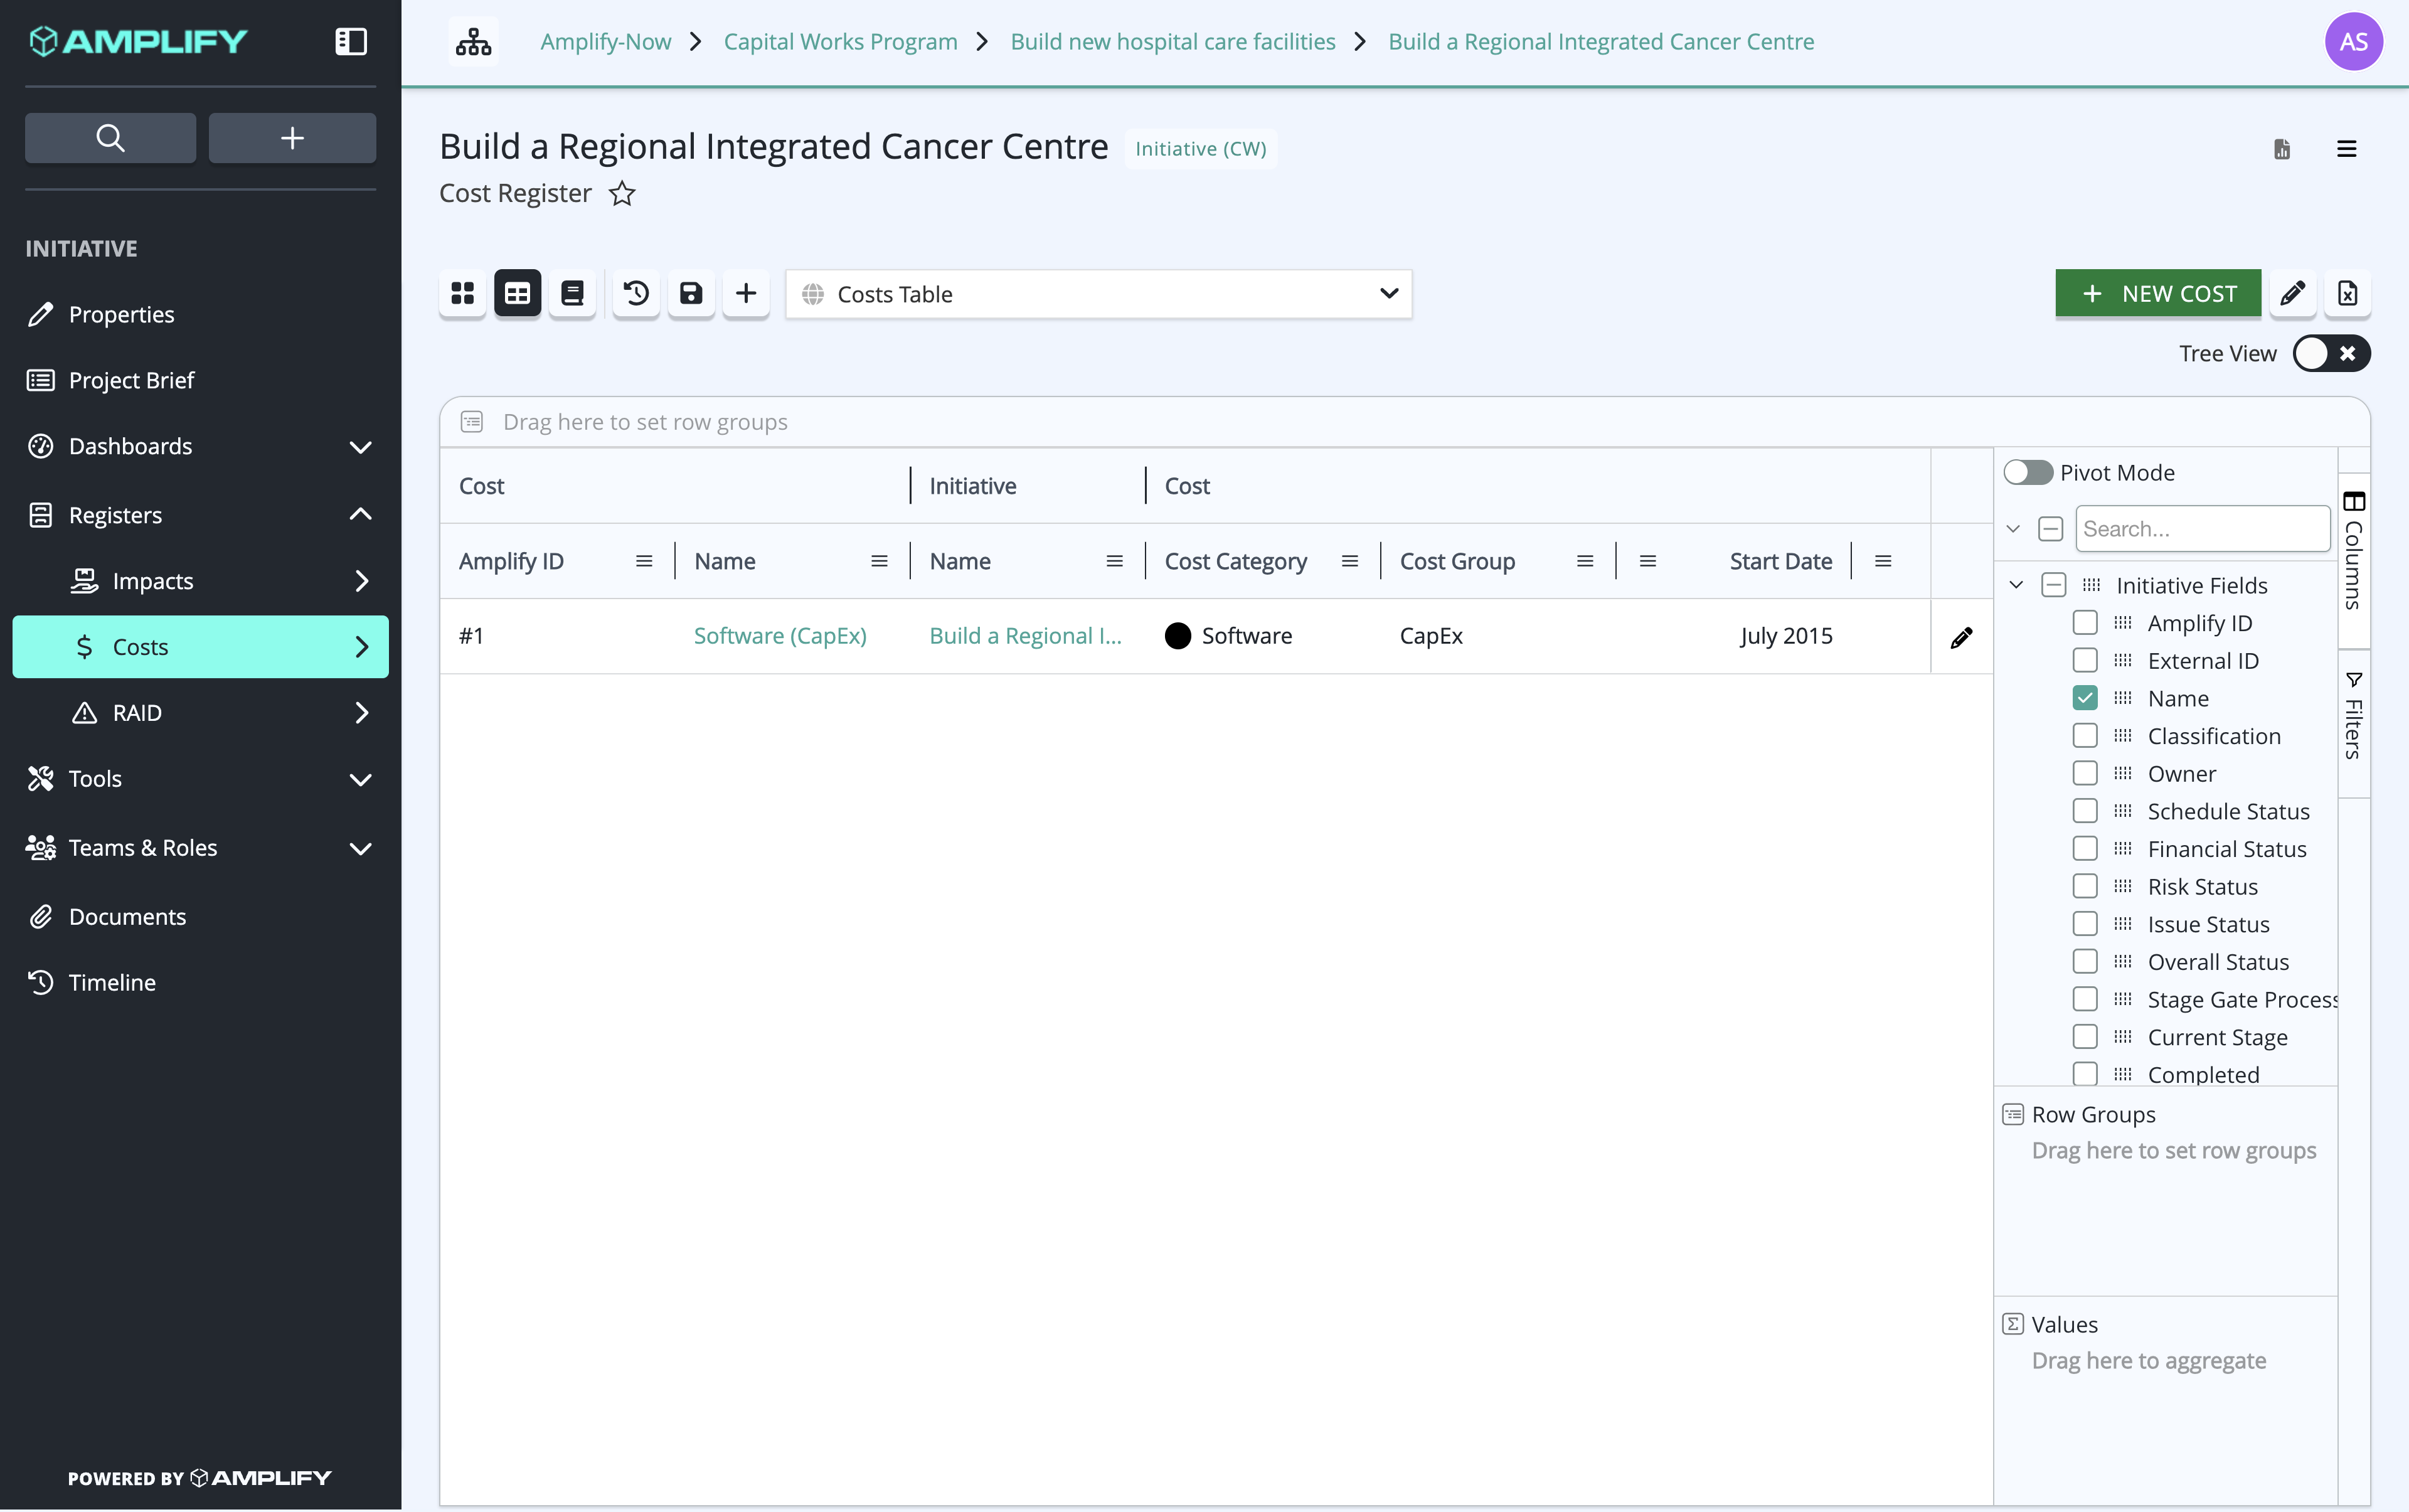The height and width of the screenshot is (1512, 2409).
Task: Uncheck the Name column checkbox
Action: pos(2085,698)
